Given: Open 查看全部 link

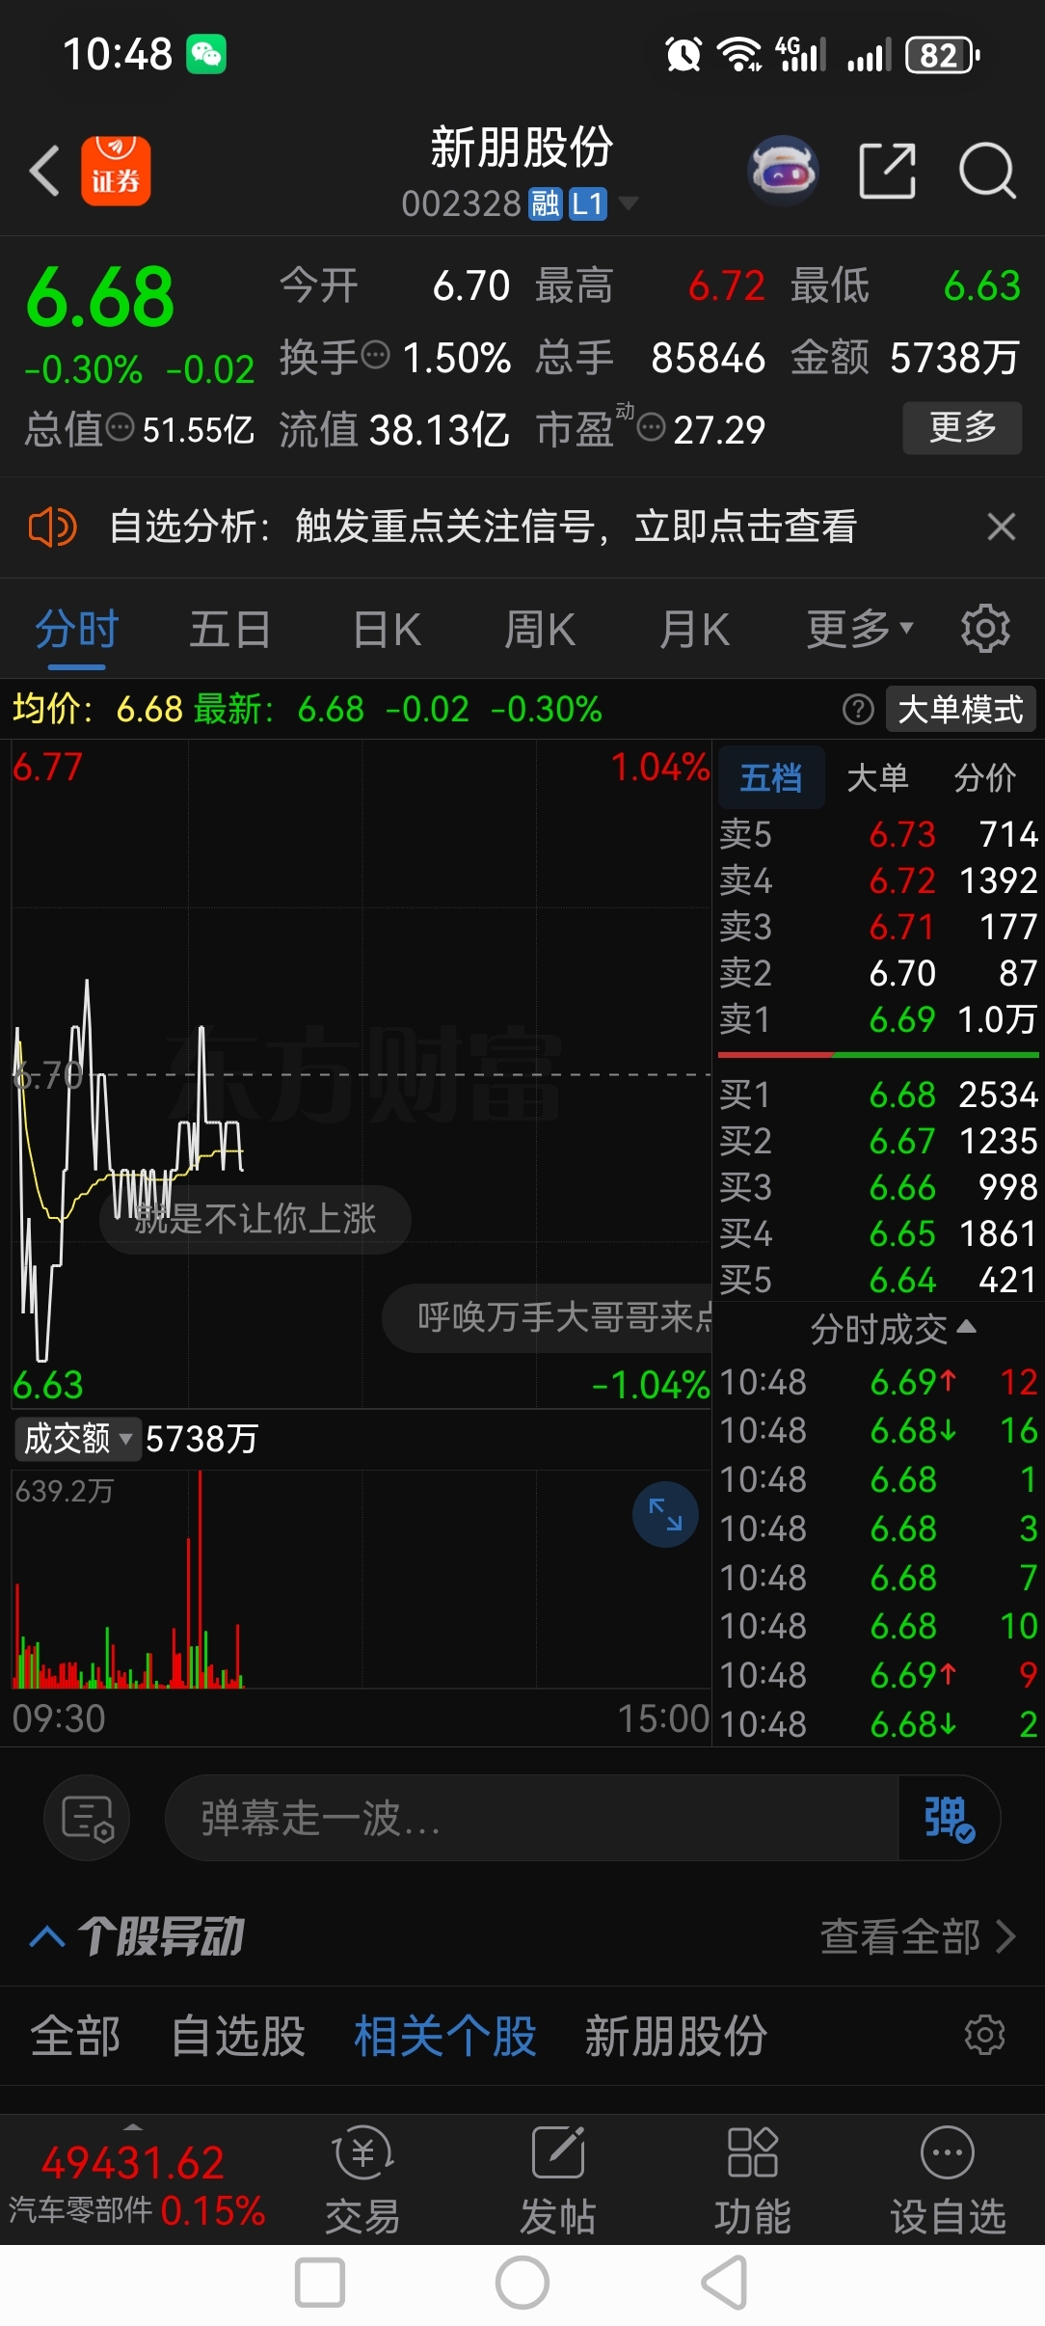Looking at the screenshot, I should [918, 1936].
